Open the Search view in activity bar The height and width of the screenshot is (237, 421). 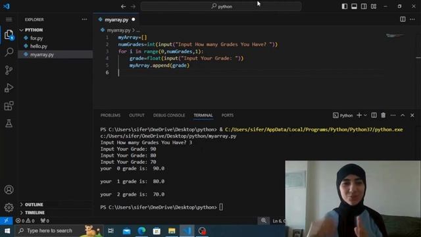[x=9, y=52]
